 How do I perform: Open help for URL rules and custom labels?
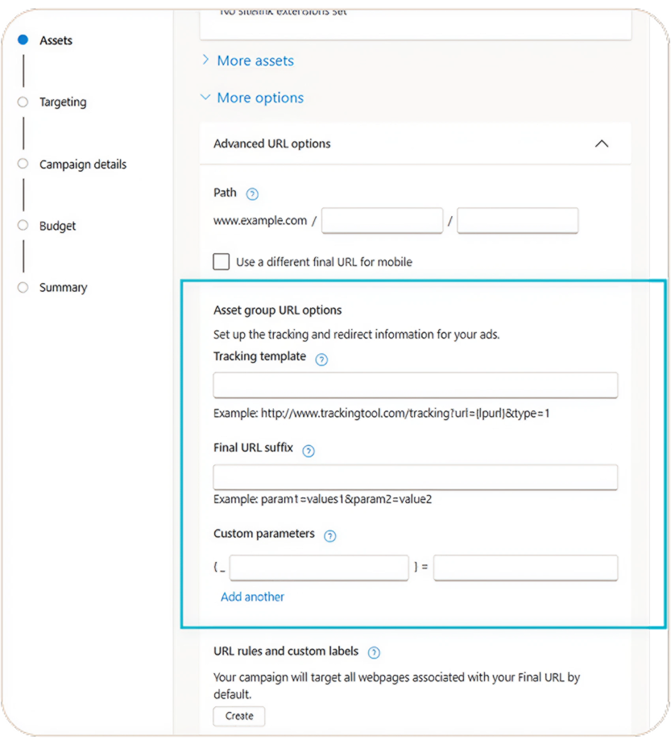(373, 652)
